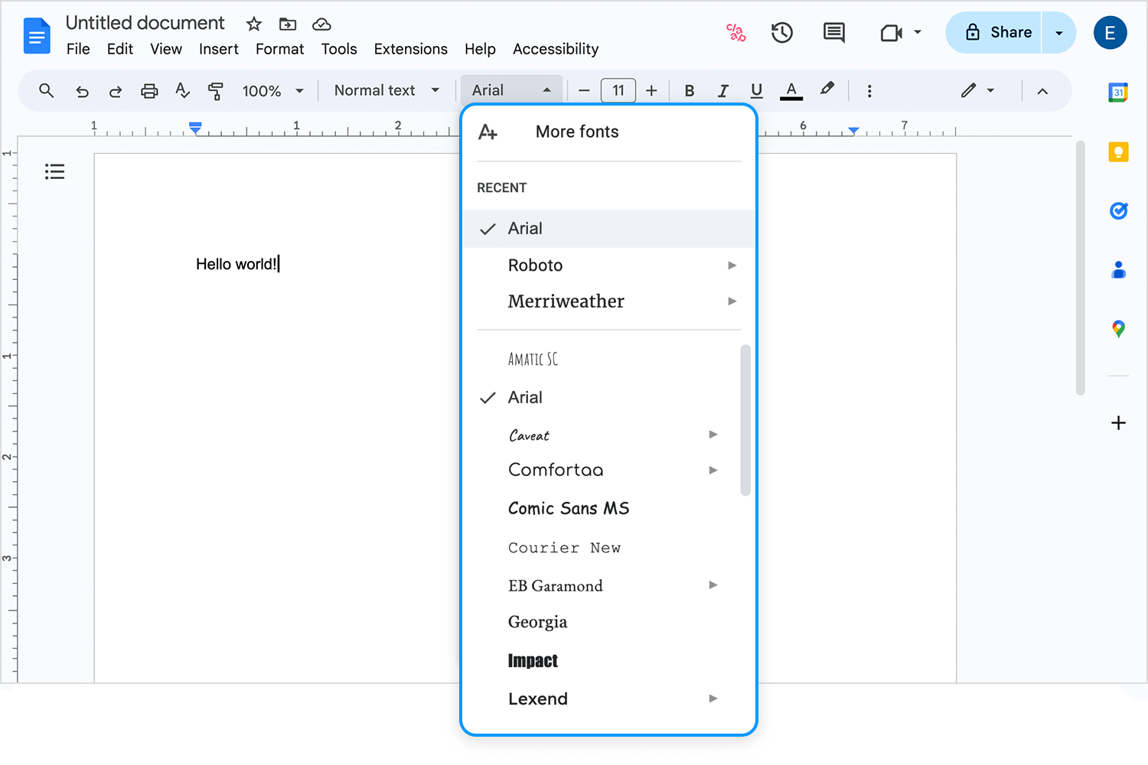
Task: Open the Edit menu
Action: [120, 49]
